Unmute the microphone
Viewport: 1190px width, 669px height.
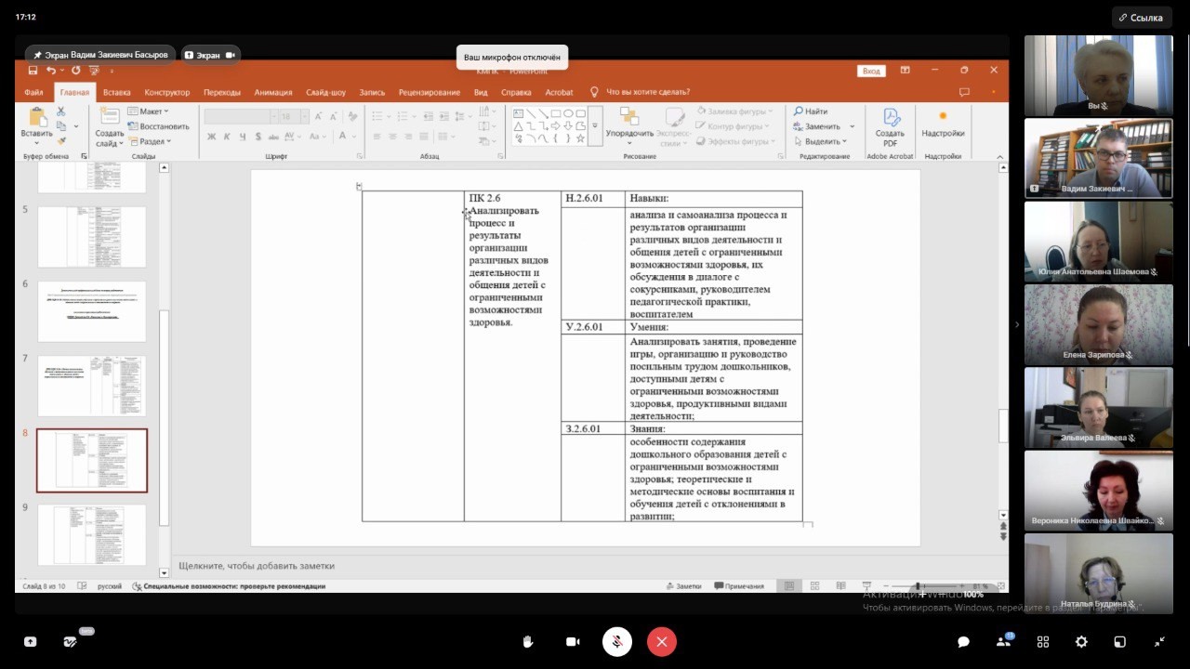pyautogui.click(x=617, y=642)
